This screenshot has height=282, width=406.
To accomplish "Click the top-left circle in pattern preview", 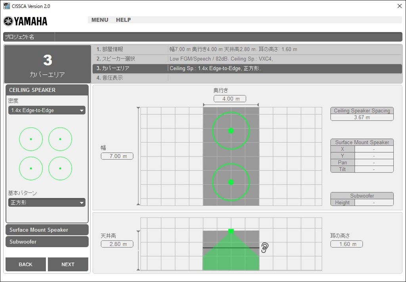I will pos(31,139).
